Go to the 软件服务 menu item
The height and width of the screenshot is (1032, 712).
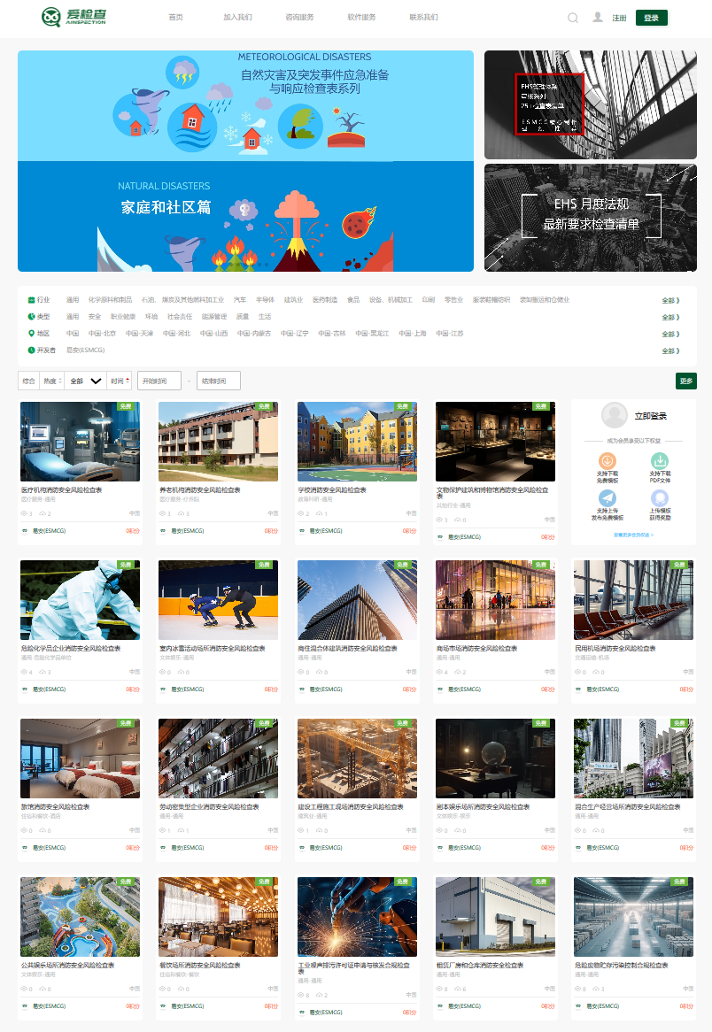(361, 18)
